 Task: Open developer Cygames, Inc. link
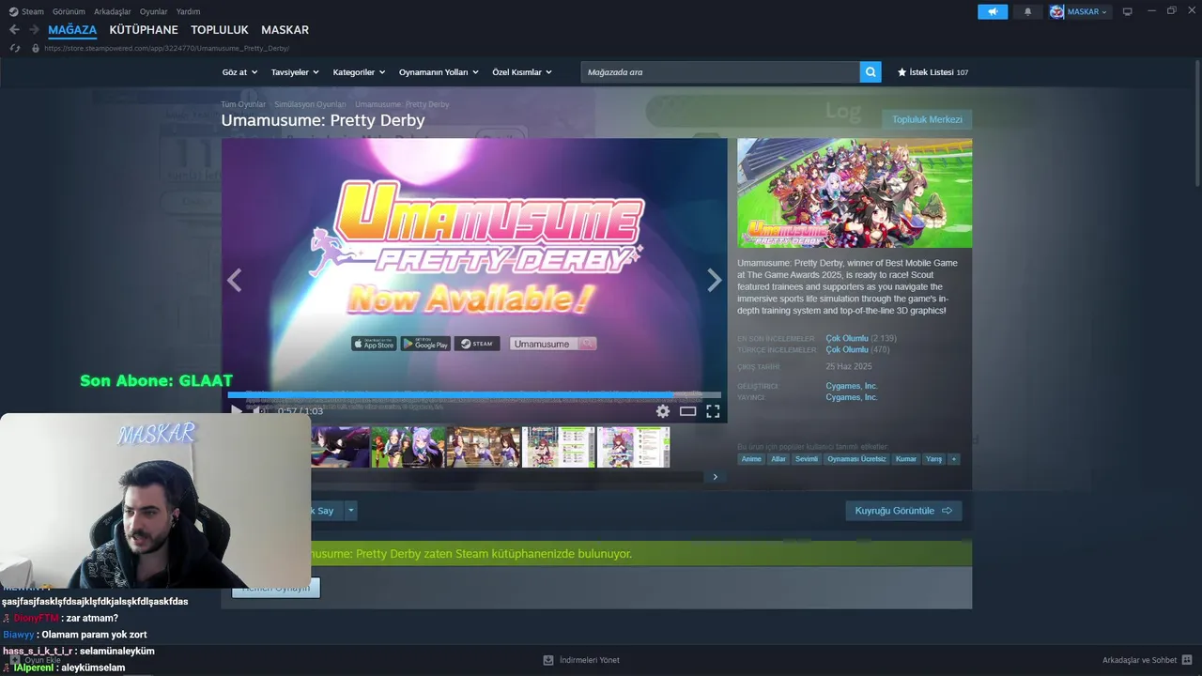[x=852, y=386]
